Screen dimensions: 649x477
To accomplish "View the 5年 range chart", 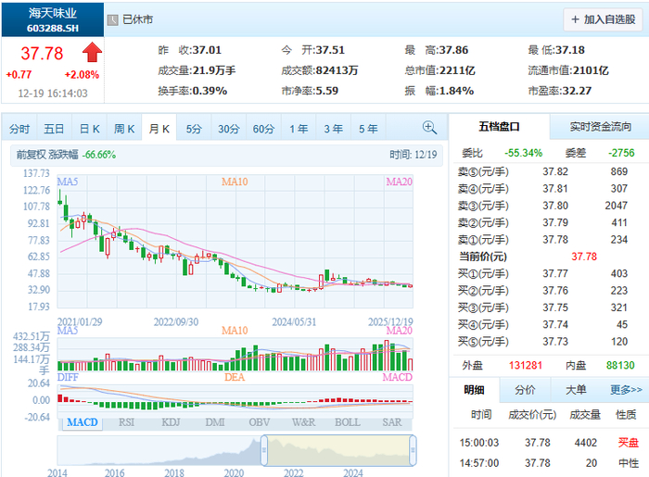I will pos(368,129).
